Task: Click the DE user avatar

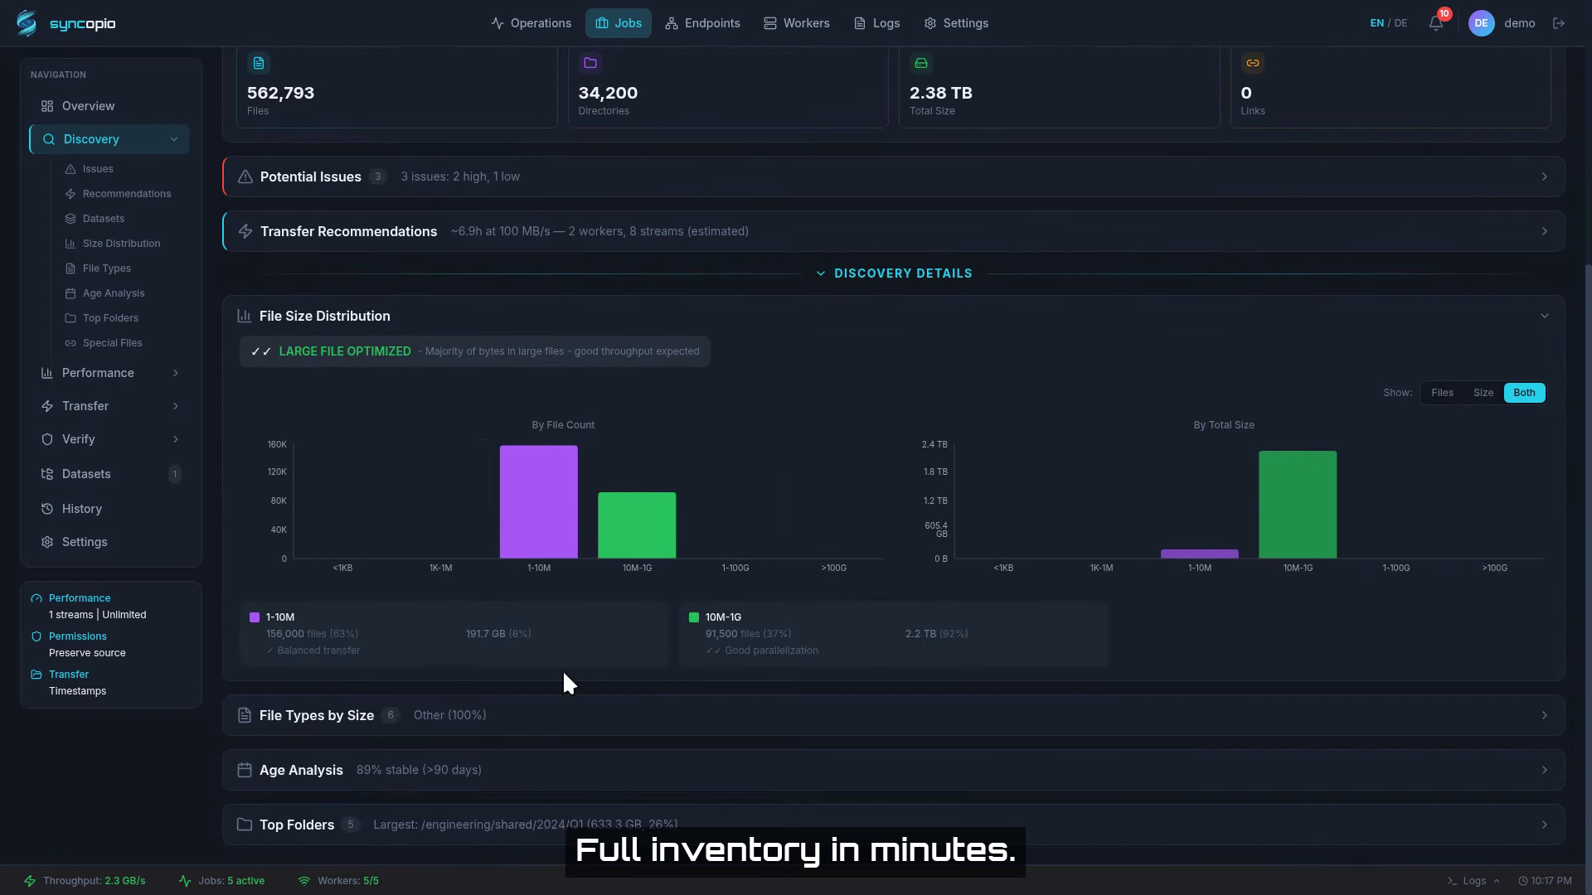Action: point(1482,23)
